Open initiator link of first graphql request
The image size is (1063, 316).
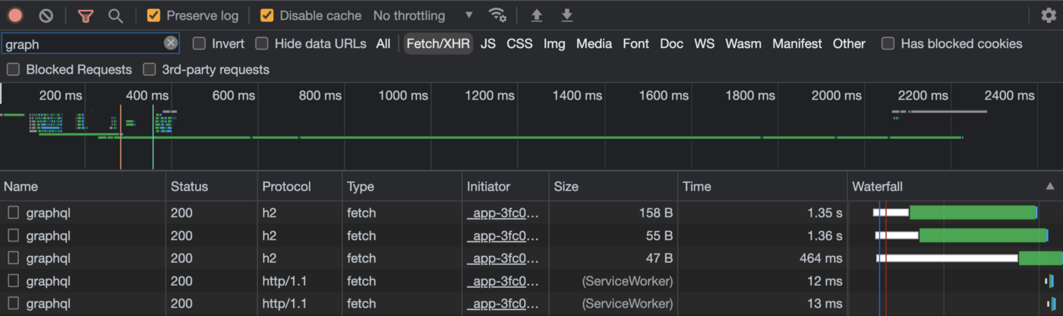pyautogui.click(x=503, y=213)
